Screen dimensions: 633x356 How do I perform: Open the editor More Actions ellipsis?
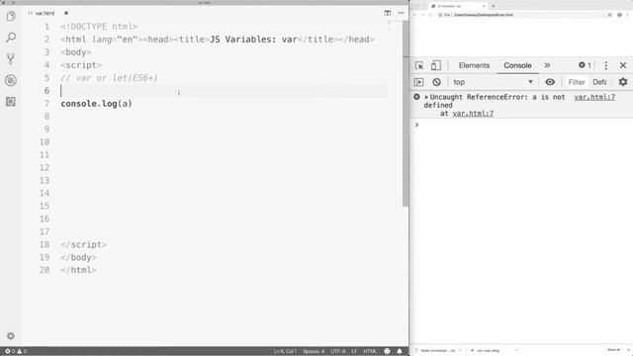click(401, 13)
